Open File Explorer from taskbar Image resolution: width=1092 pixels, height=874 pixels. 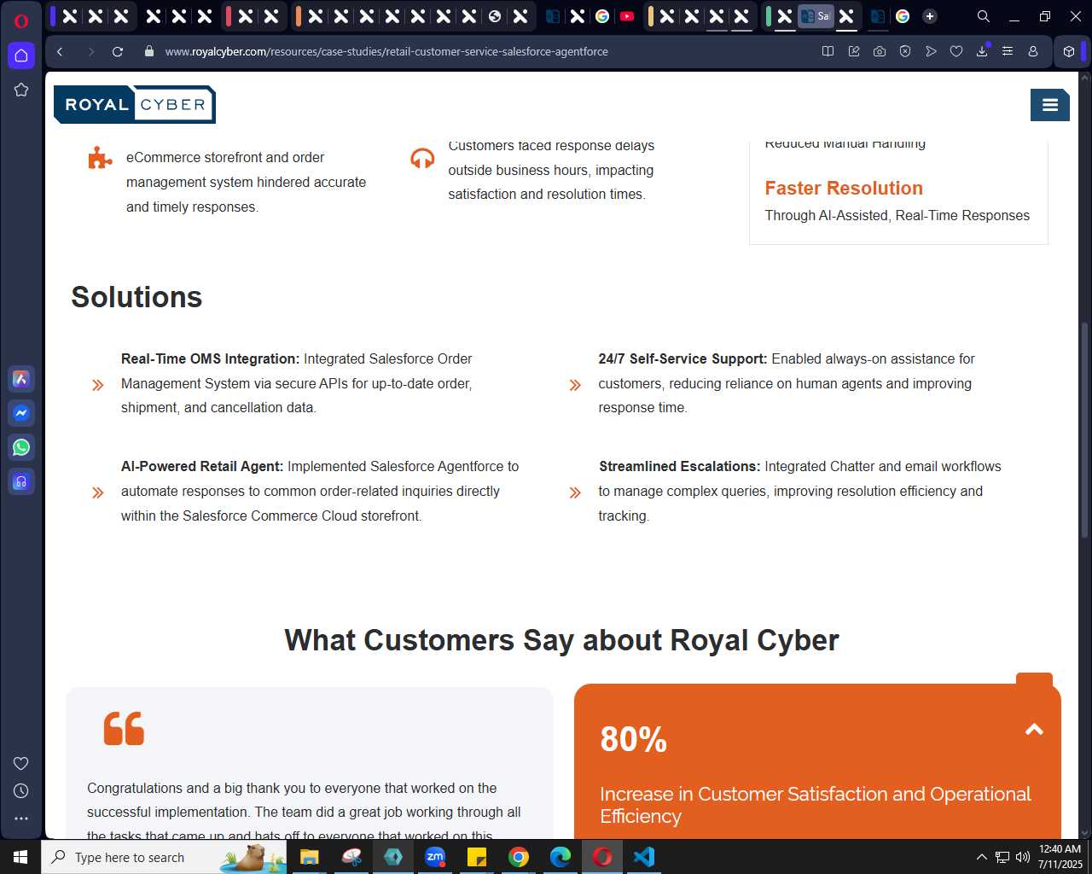310,857
